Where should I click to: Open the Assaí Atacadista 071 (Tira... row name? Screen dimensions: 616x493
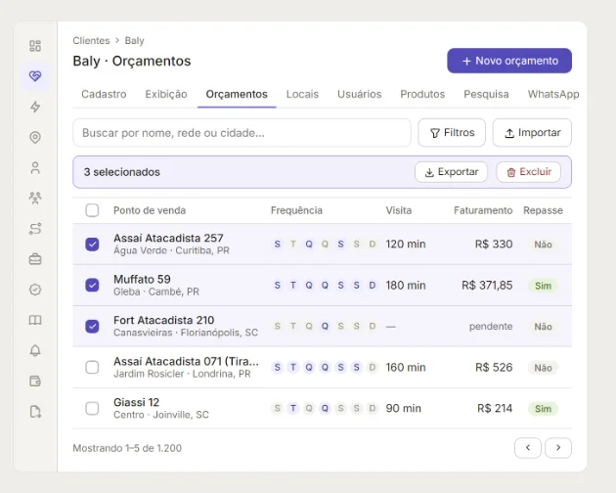coord(186,361)
